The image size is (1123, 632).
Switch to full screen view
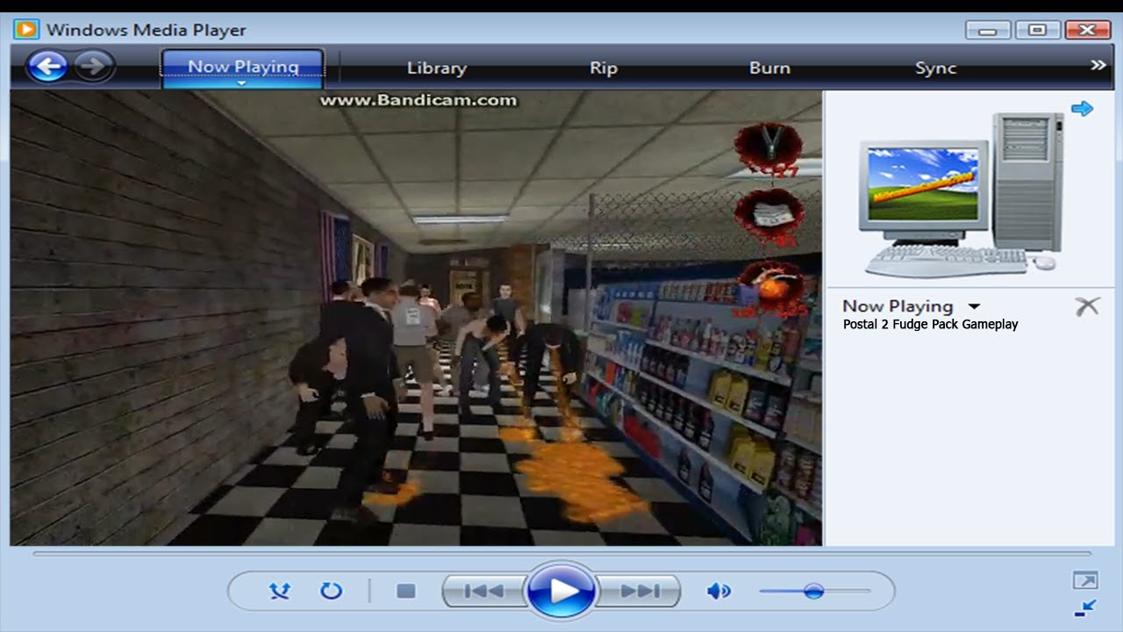(x=1084, y=580)
